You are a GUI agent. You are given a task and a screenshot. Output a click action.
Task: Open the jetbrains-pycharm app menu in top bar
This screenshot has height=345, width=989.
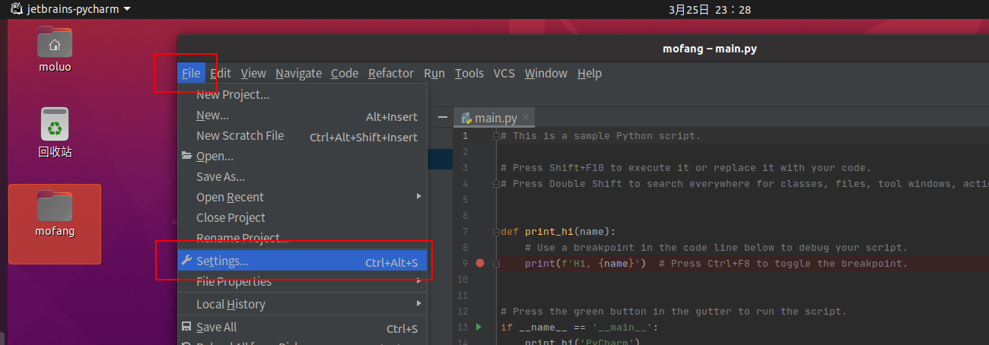(70, 9)
